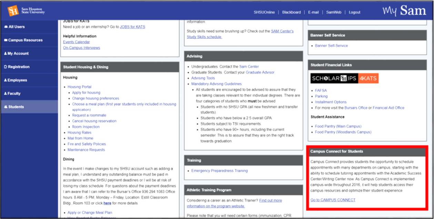
Task: Open SHSUOnline in the top bar
Action: pos(264,12)
